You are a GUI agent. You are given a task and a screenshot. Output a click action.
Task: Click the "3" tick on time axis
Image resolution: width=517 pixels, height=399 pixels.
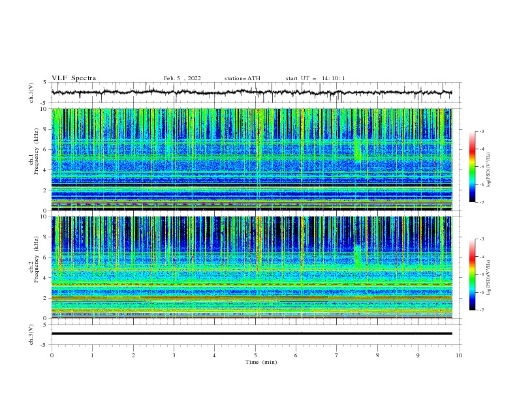click(x=174, y=355)
